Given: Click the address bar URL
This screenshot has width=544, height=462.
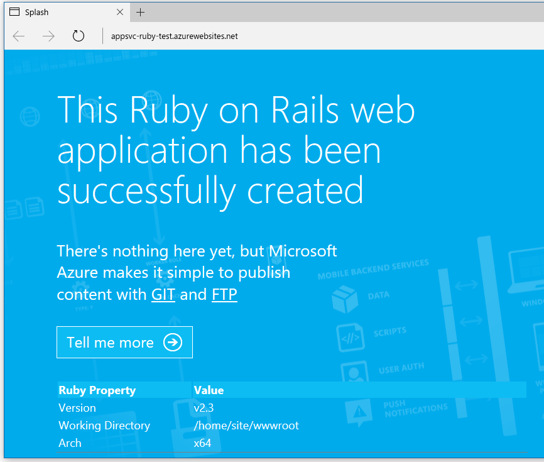Looking at the screenshot, I should 175,36.
